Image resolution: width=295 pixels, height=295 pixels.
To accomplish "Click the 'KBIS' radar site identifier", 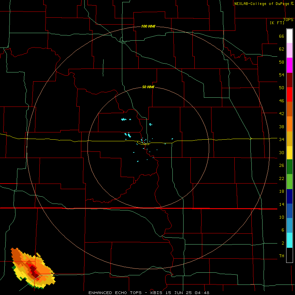I will [x=158, y=293].
